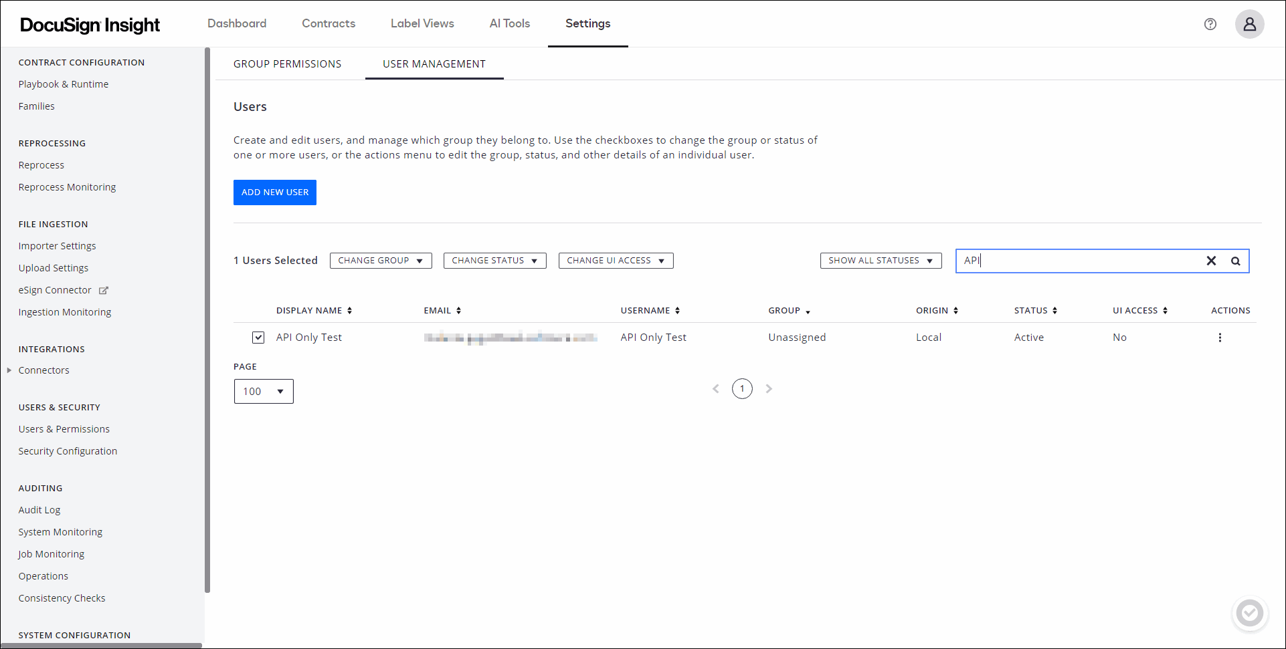
Task: Go to next page arrow
Action: coord(769,388)
